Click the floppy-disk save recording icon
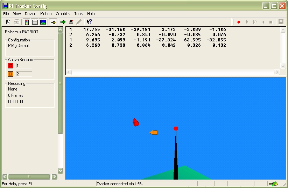Screen dimensions: 288x188 (x=281, y=22)
